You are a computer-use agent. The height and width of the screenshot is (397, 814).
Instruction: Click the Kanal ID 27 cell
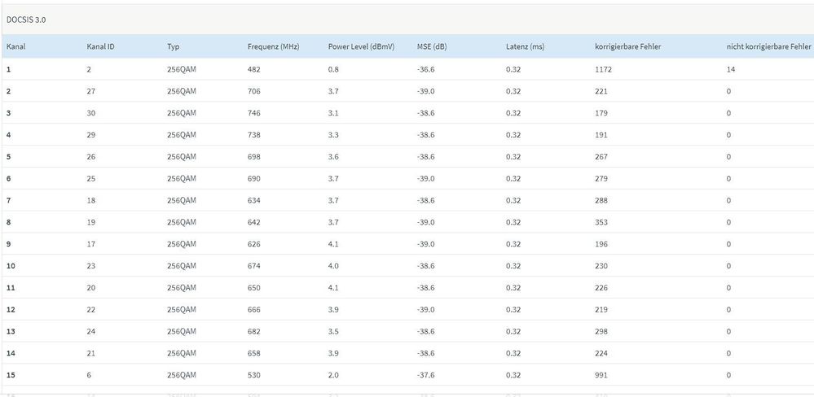[91, 91]
